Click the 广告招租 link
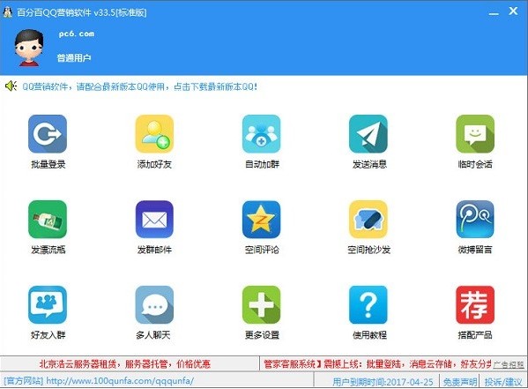This screenshot has height=389, width=528. 509,364
